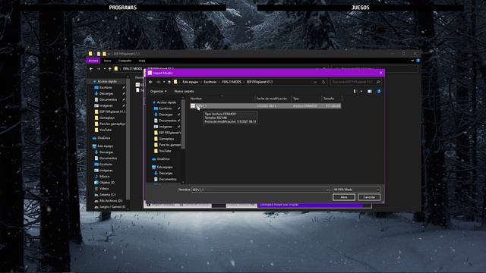This screenshot has height=273, width=486.
Task: Expand address bar history dropdown in Import dialog
Action: pyautogui.click(x=315, y=82)
